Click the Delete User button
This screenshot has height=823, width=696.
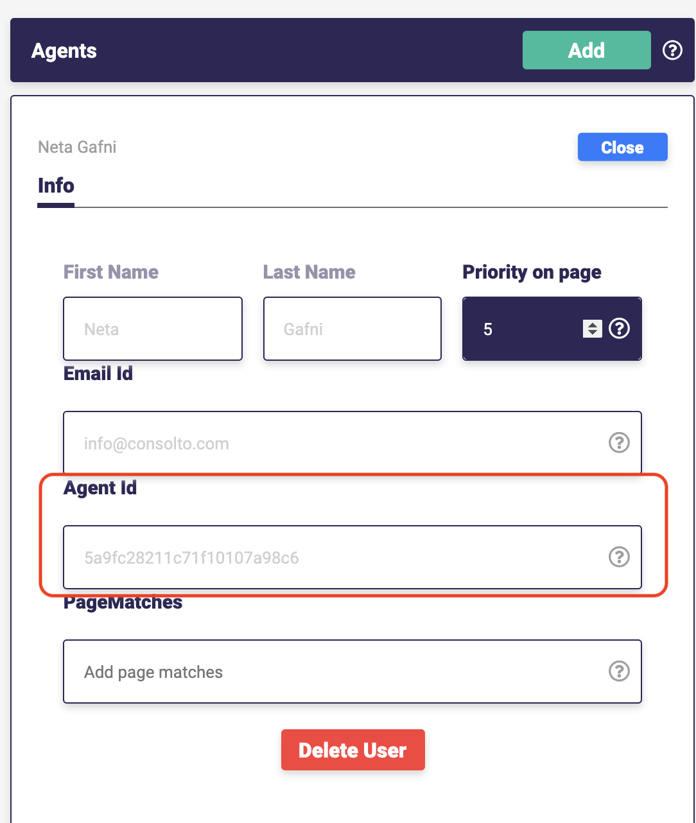tap(353, 750)
